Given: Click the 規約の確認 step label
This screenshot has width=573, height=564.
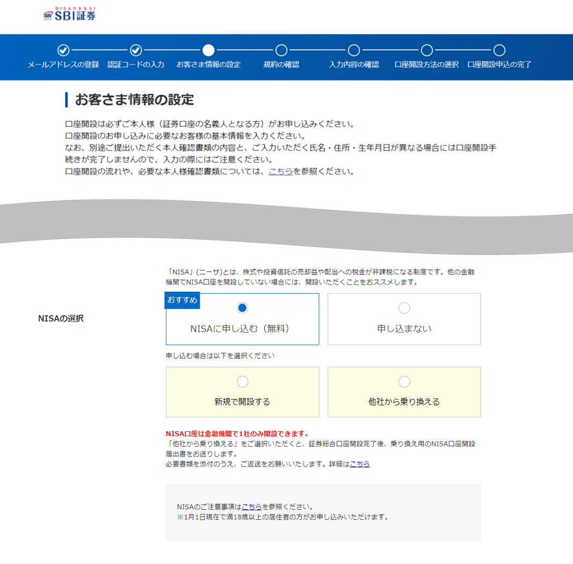Looking at the screenshot, I should click(x=281, y=64).
